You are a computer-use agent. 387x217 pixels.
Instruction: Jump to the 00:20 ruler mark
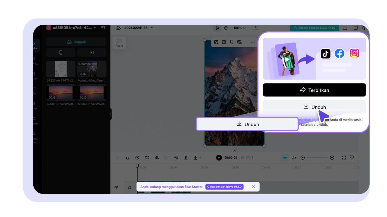click(x=204, y=168)
